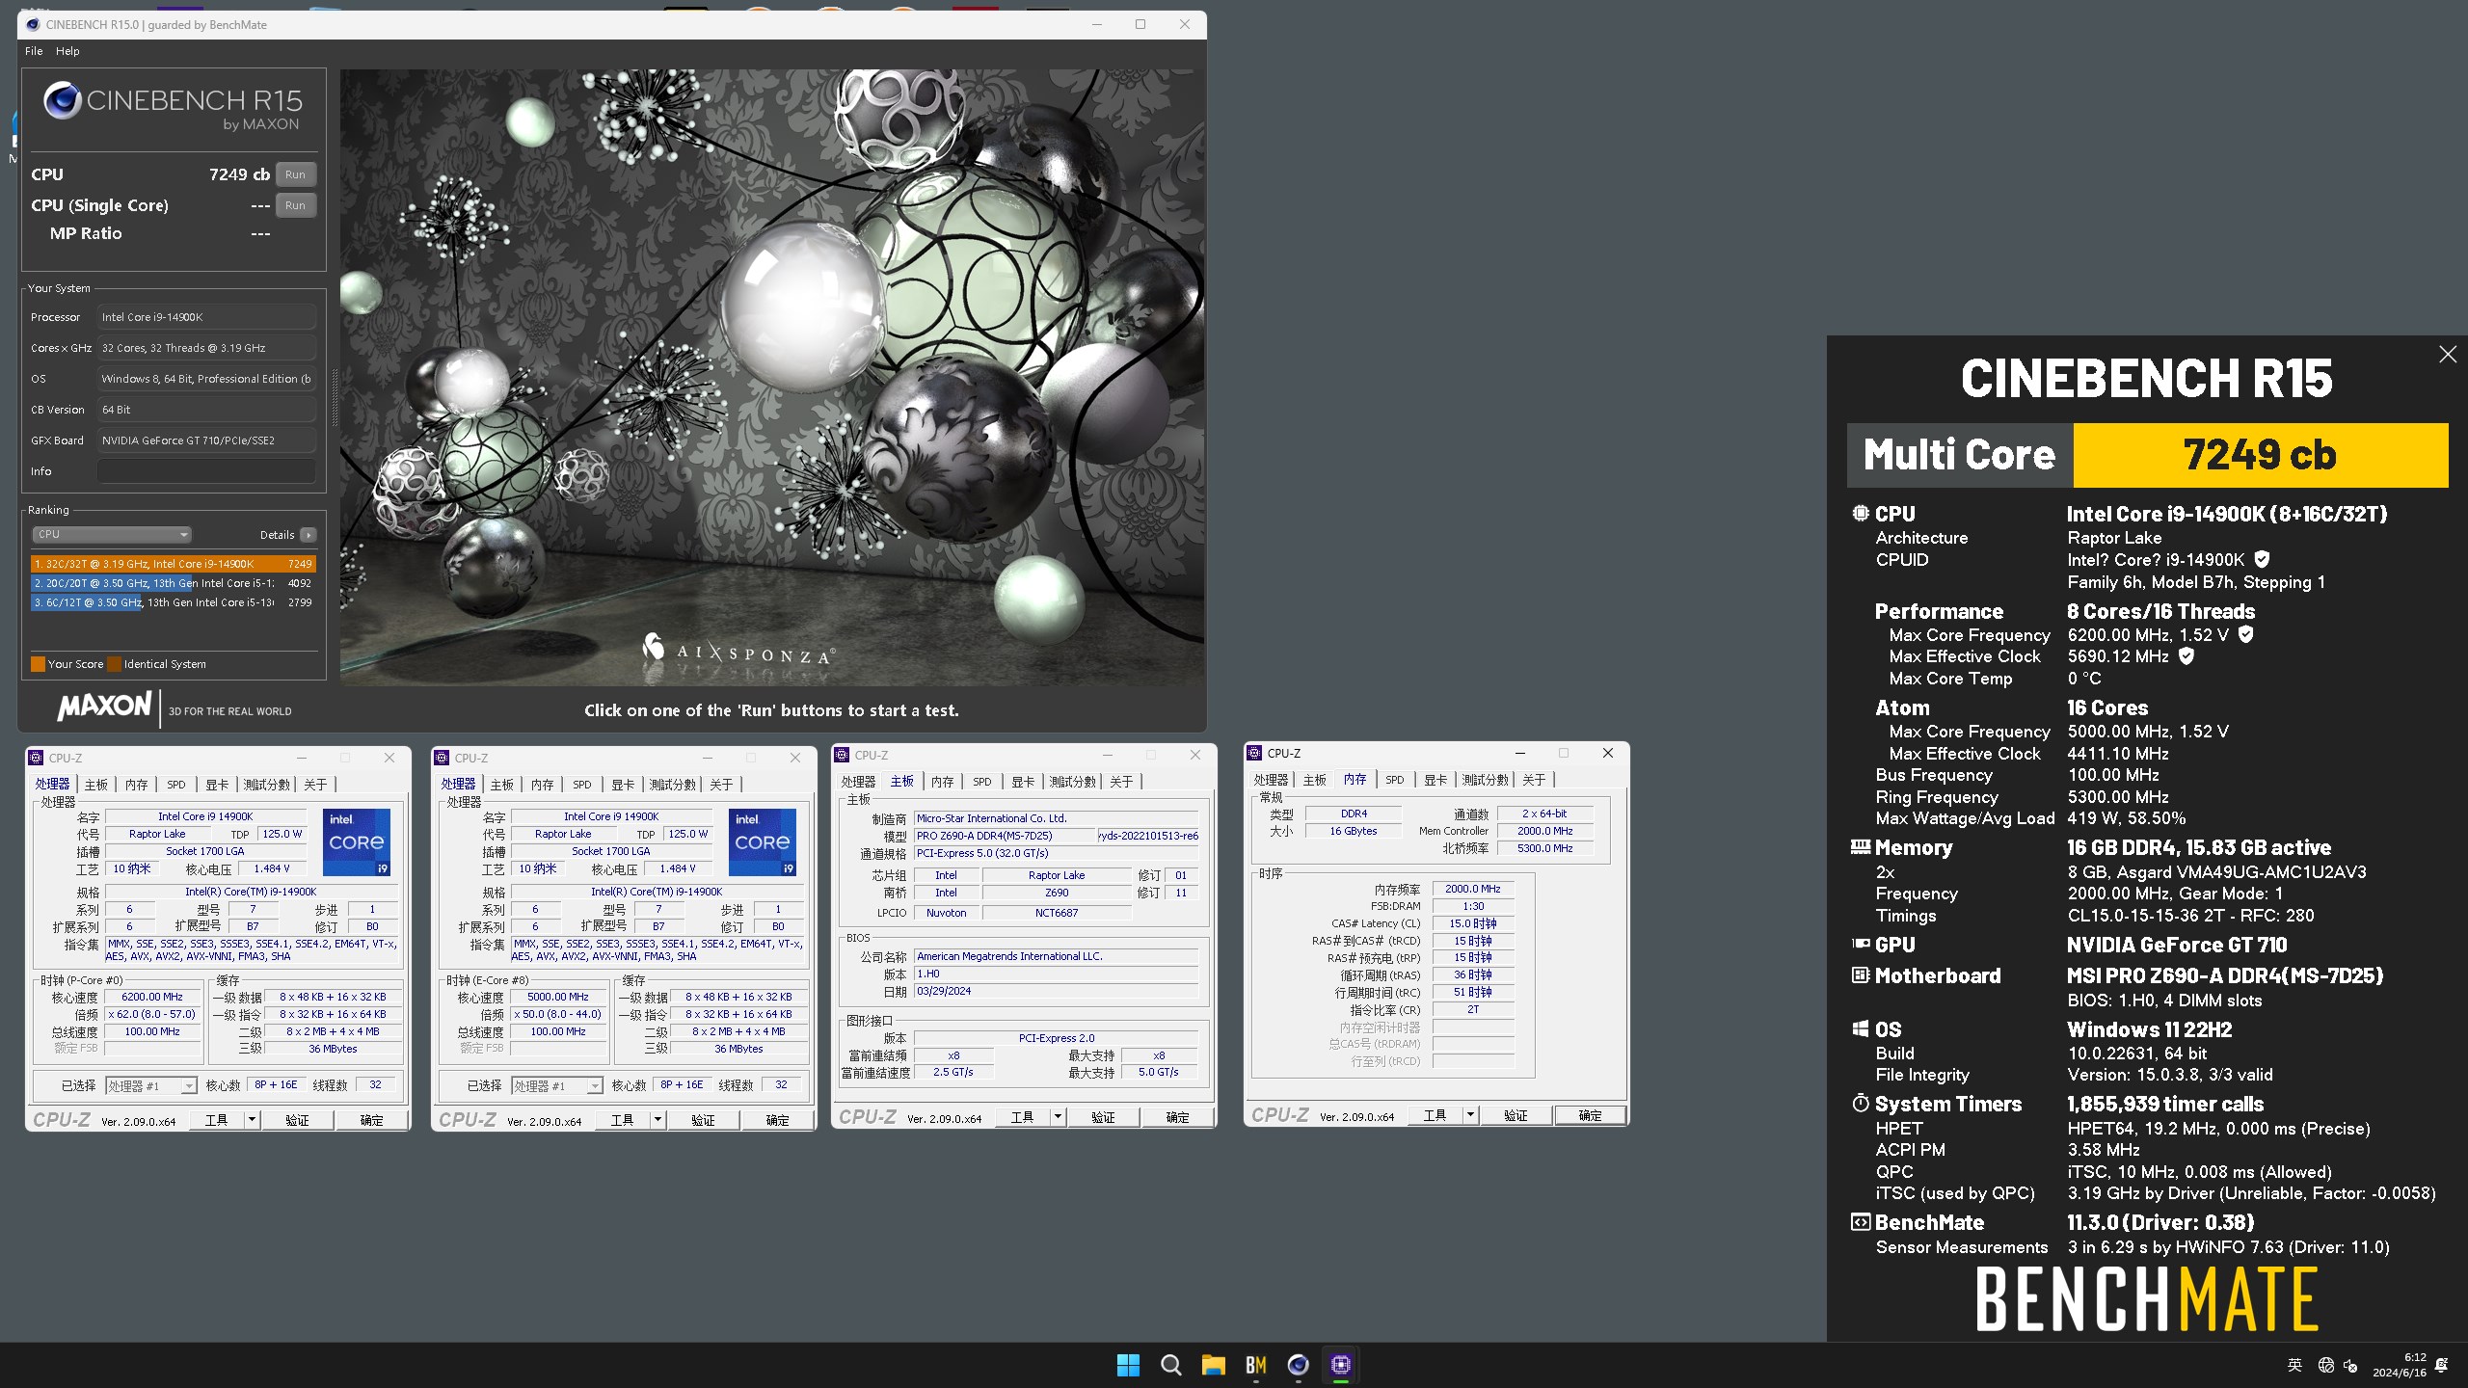This screenshot has width=2468, height=1388.
Task: Click title icon of fourth CPU-Z memory window
Action: tap(1254, 753)
